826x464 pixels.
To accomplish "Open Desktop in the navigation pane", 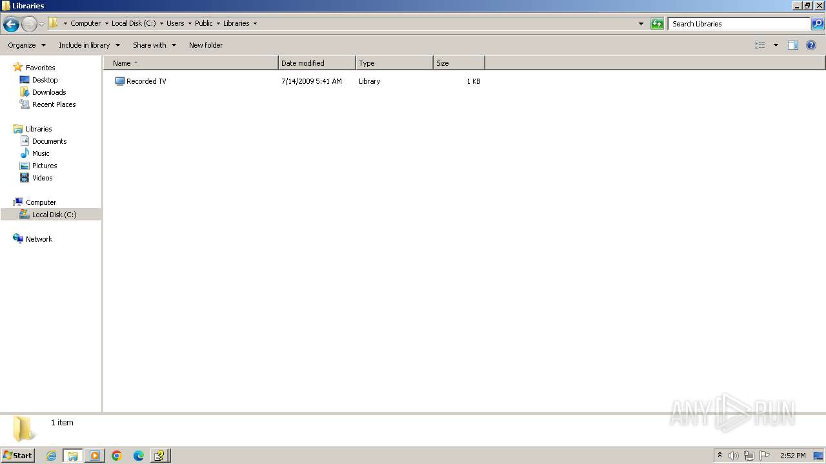I will [45, 80].
